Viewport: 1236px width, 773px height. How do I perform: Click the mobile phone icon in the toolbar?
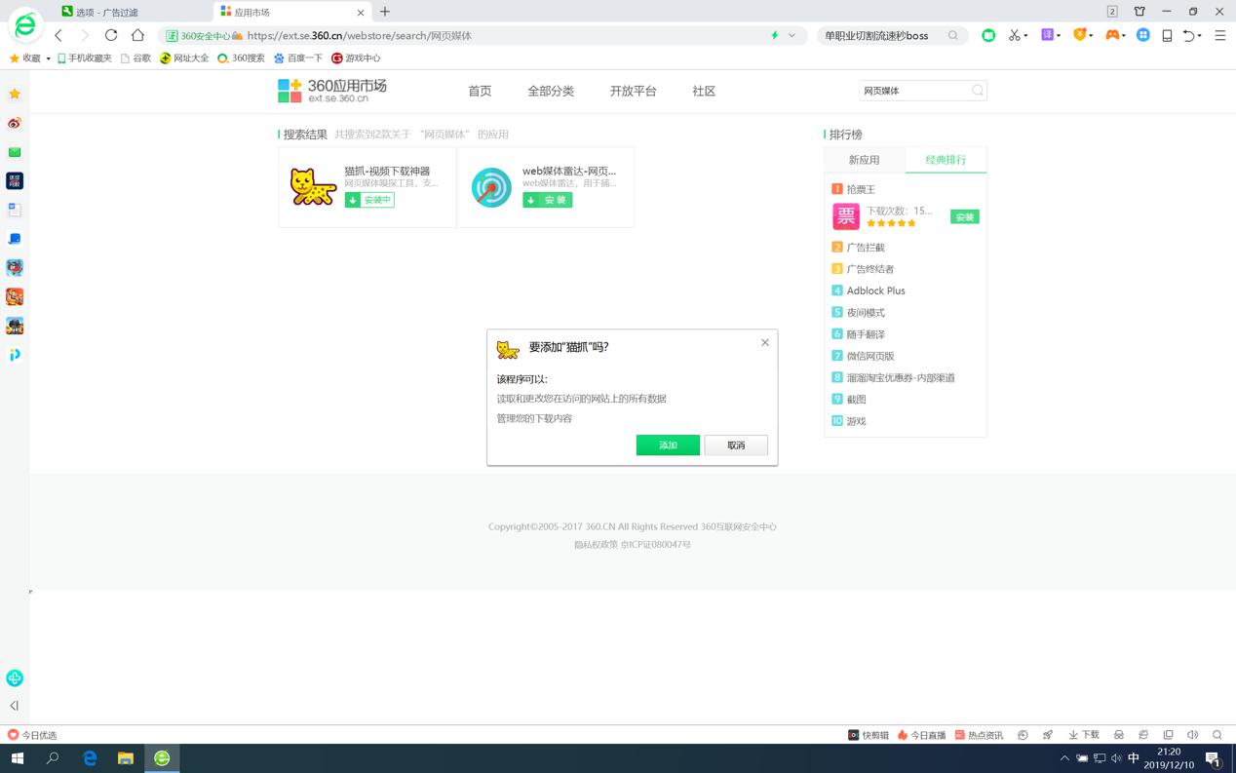(x=1167, y=35)
